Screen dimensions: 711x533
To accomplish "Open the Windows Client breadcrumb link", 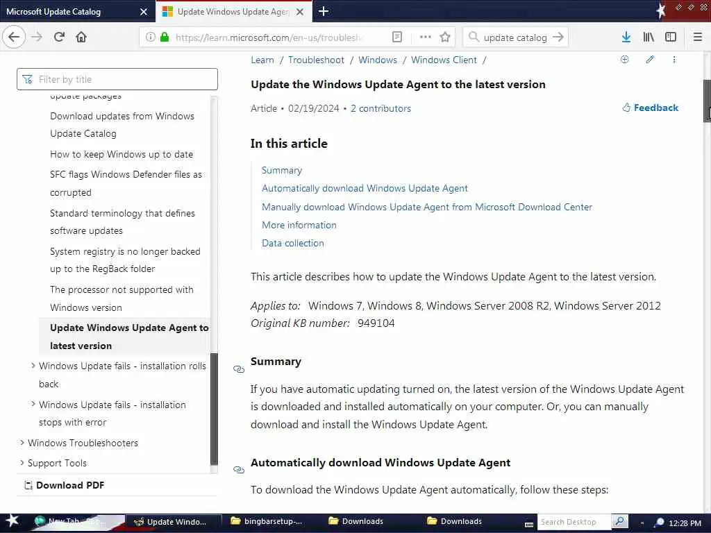I will 444,60.
